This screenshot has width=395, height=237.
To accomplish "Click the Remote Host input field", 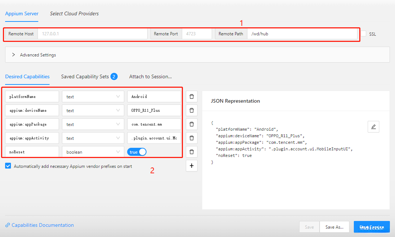I will [x=92, y=34].
